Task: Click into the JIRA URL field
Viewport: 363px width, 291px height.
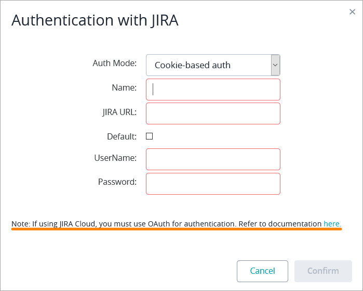Action: [x=213, y=113]
